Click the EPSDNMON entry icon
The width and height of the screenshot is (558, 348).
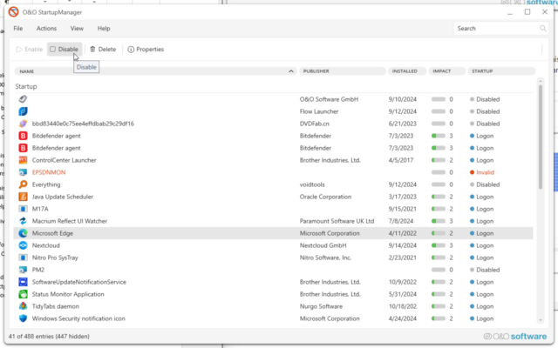coord(24,172)
